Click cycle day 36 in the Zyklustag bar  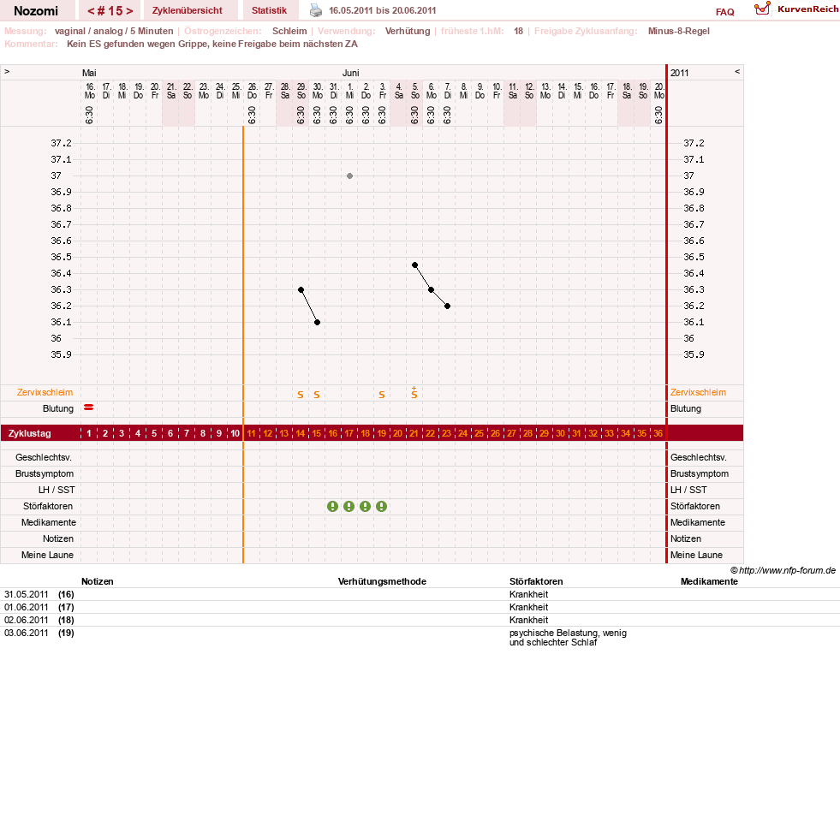(x=658, y=433)
